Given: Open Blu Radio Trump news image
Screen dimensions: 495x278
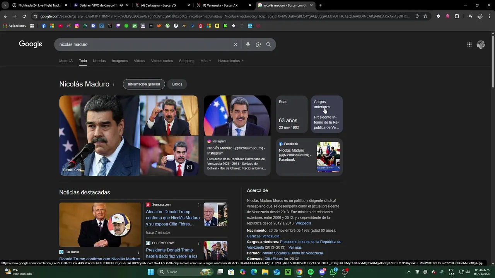Looking at the screenshot, I should [100, 225].
